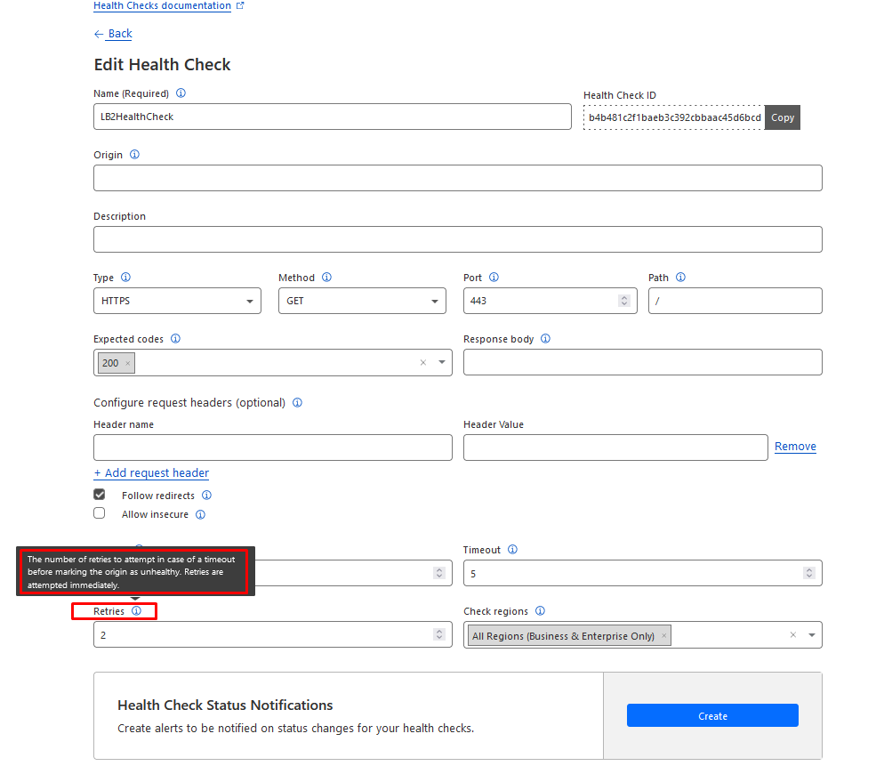Open the Check regions info tooltip
This screenshot has width=876, height=766.
[x=540, y=611]
